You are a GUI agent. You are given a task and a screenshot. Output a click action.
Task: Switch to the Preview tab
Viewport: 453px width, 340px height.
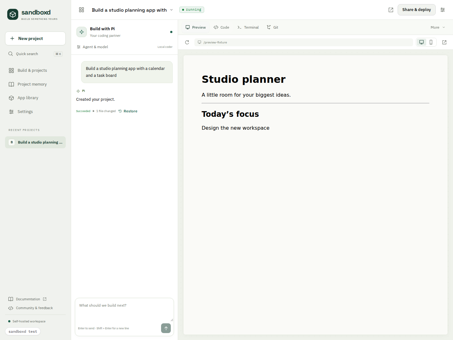(196, 27)
